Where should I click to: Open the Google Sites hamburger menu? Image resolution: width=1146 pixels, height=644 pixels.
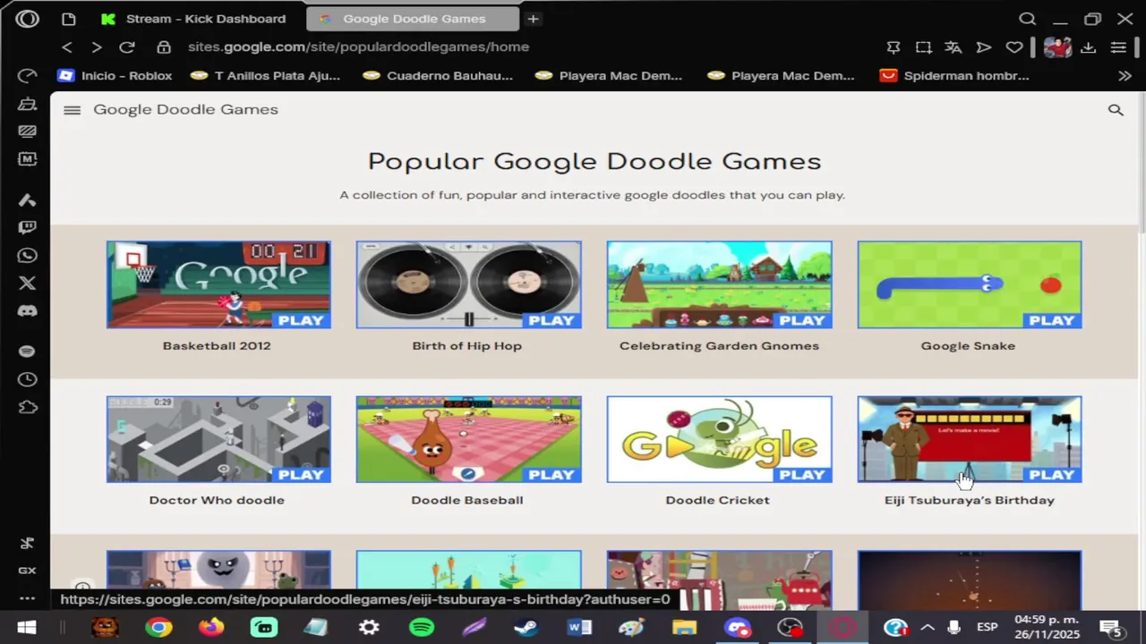[x=73, y=110]
